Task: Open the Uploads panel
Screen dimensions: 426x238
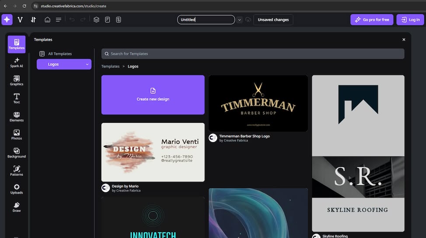Action: click(17, 189)
